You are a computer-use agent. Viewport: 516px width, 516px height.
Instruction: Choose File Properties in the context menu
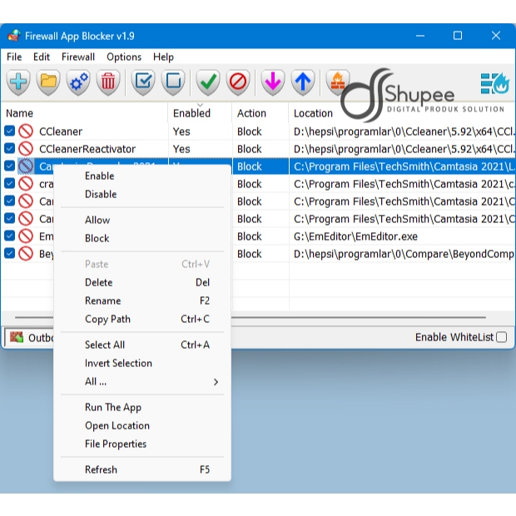click(142, 444)
